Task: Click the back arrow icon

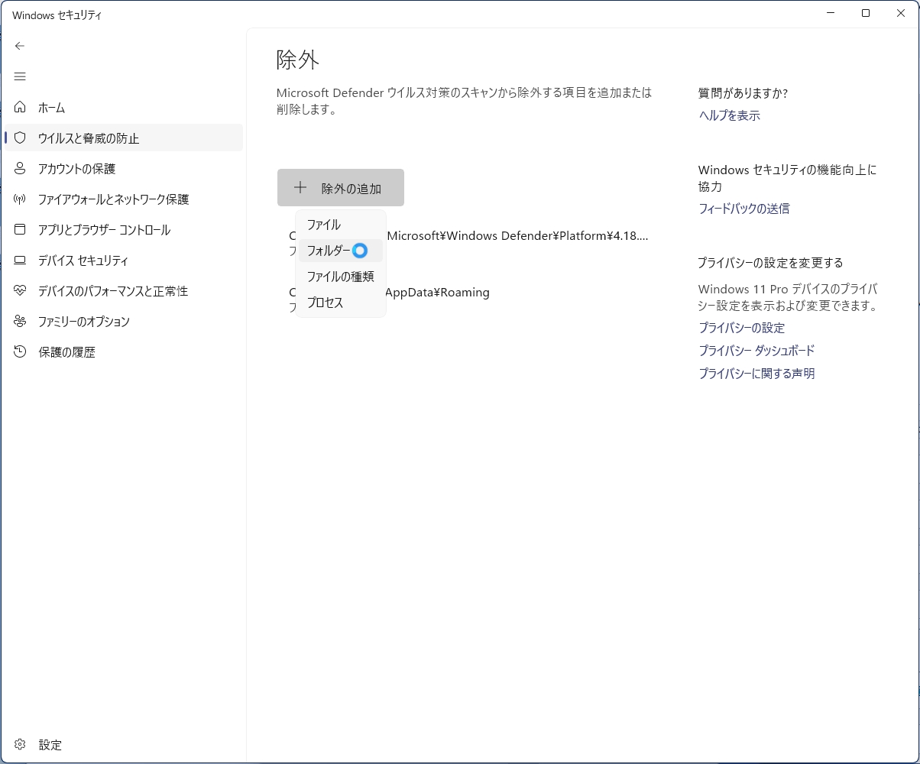Action: point(20,46)
